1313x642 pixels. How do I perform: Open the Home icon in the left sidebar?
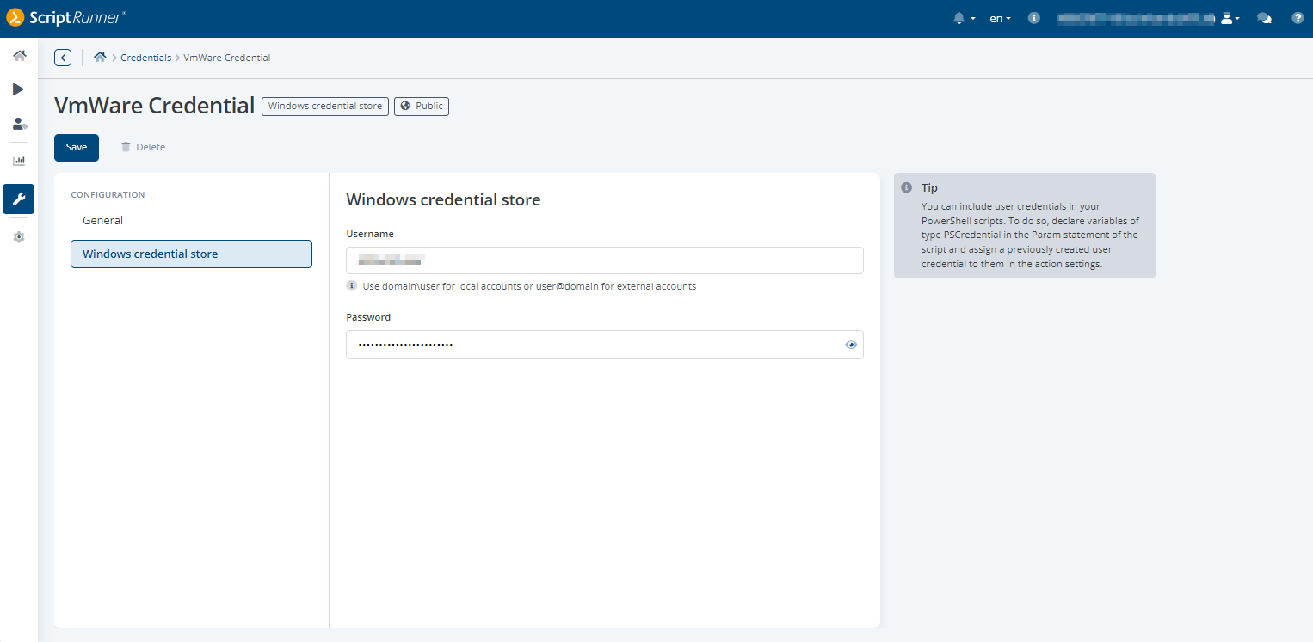19,56
